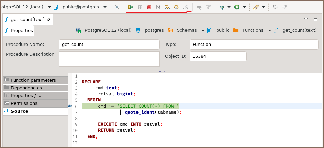Toggle breakpoint marker on line 6
This screenshot has height=148, width=324.
click(70, 106)
